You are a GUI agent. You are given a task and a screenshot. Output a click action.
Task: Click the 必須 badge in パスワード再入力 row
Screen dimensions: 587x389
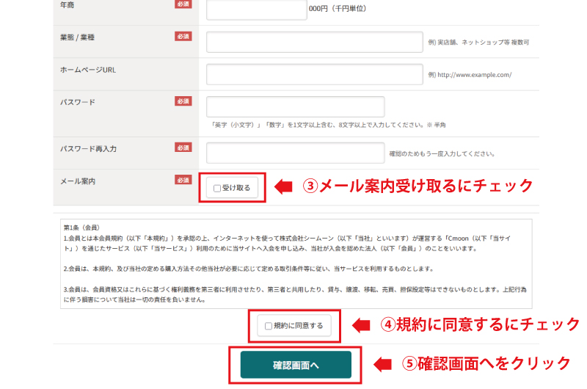click(183, 148)
